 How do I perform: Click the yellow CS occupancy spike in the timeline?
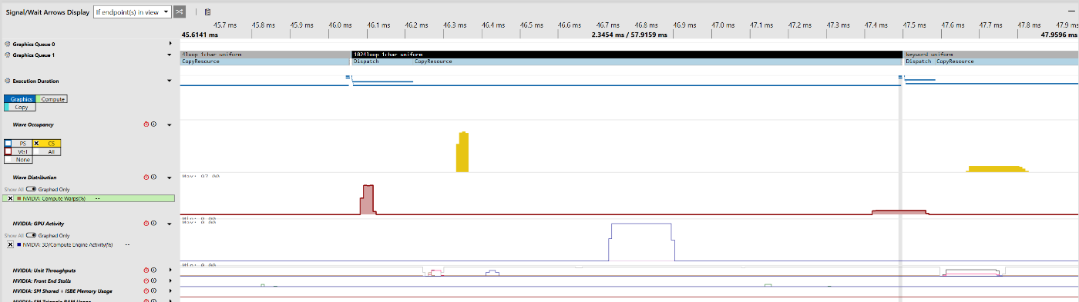[x=462, y=152]
